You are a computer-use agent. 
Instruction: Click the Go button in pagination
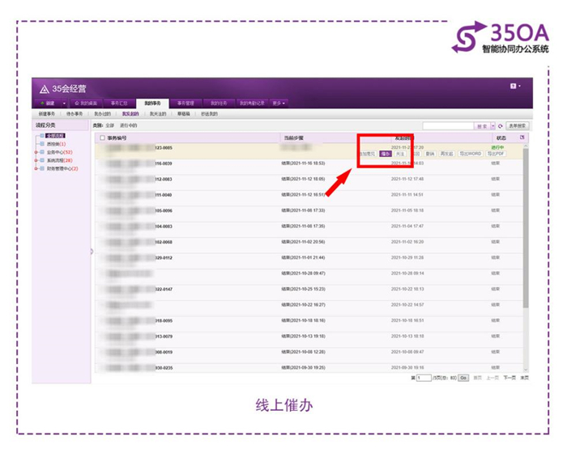coord(463,378)
